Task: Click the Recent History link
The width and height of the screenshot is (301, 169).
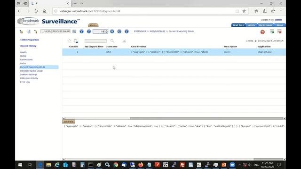Action: pos(28,46)
